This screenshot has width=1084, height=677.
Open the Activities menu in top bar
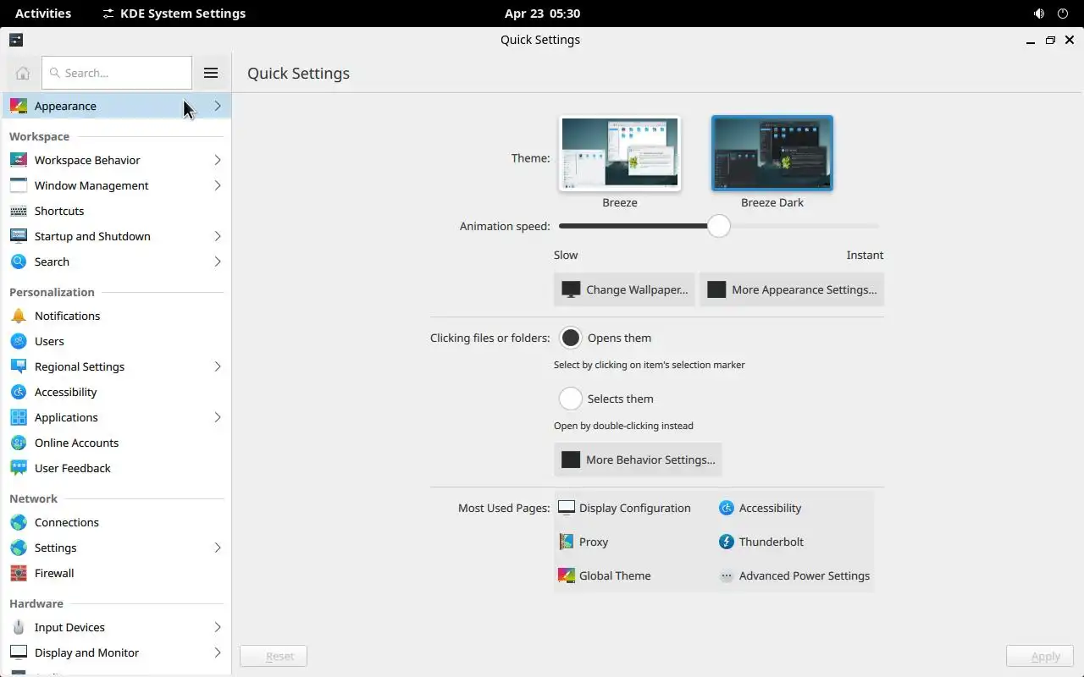[x=43, y=14]
